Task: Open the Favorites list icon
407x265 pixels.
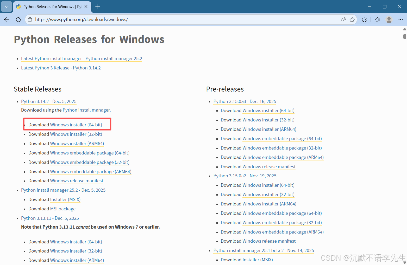Action: tap(377, 20)
